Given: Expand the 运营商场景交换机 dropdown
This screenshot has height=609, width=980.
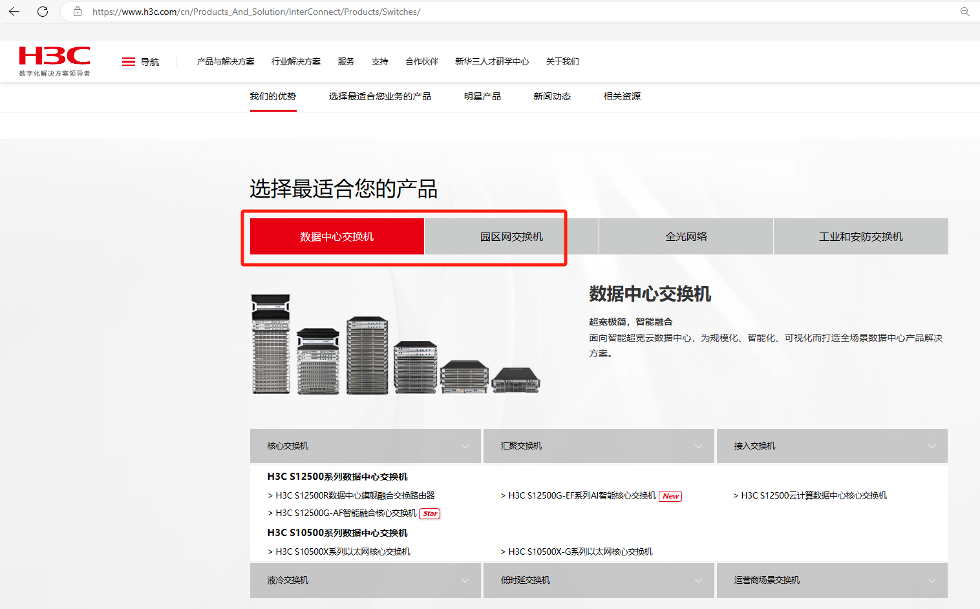Looking at the screenshot, I should (x=832, y=580).
